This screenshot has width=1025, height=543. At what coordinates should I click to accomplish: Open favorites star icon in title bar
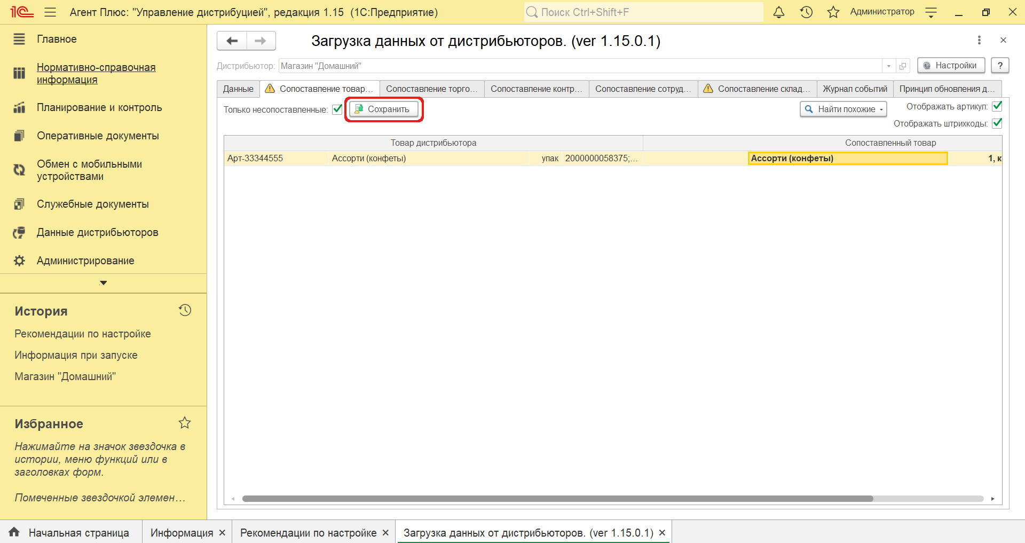[833, 12]
